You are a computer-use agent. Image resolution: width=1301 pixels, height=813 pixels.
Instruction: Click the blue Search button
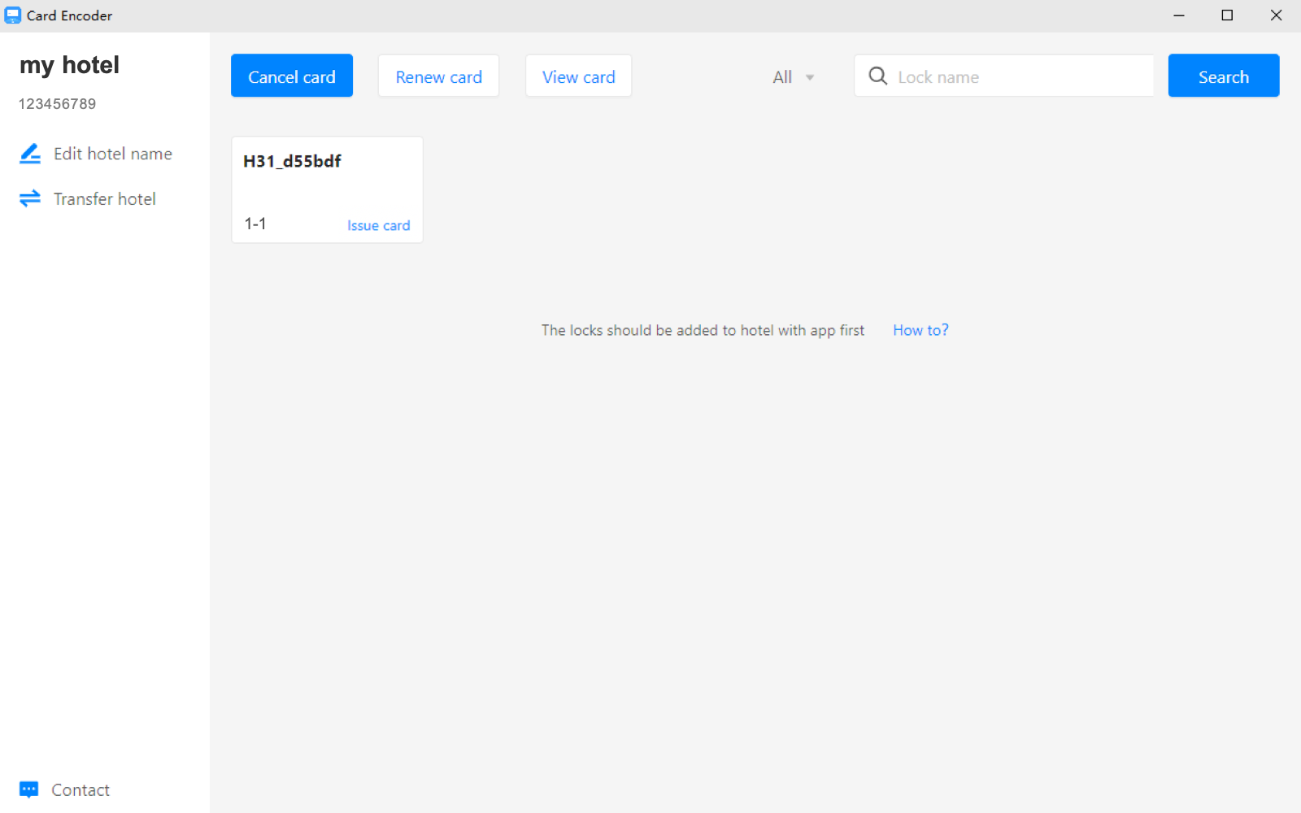tap(1224, 76)
